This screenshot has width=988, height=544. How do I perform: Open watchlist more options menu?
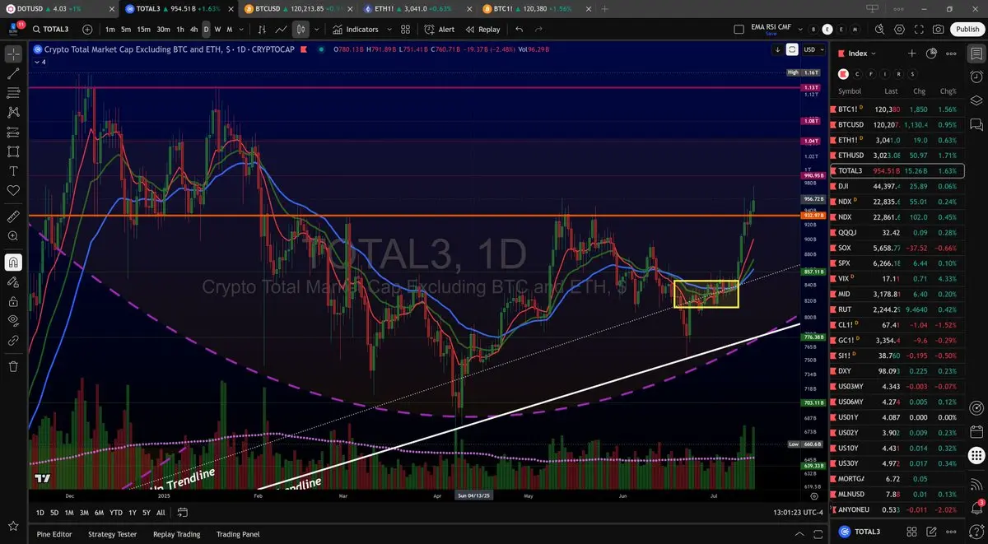(x=951, y=53)
